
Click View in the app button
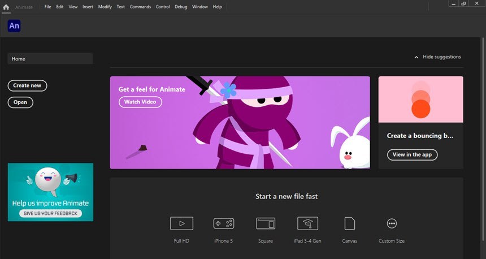412,155
